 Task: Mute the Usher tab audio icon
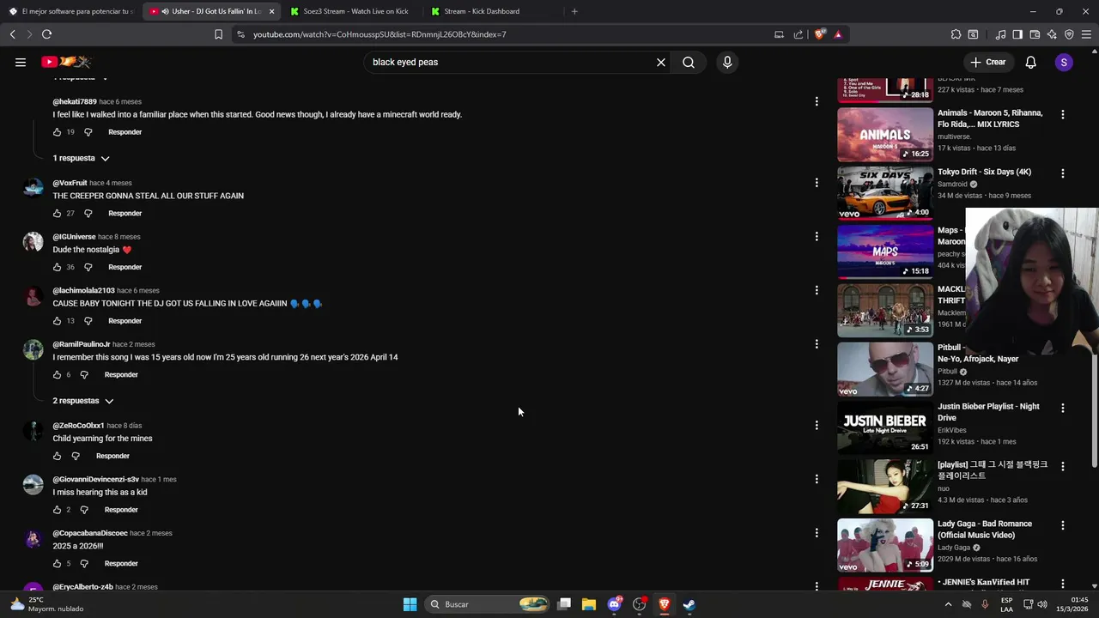click(x=165, y=11)
